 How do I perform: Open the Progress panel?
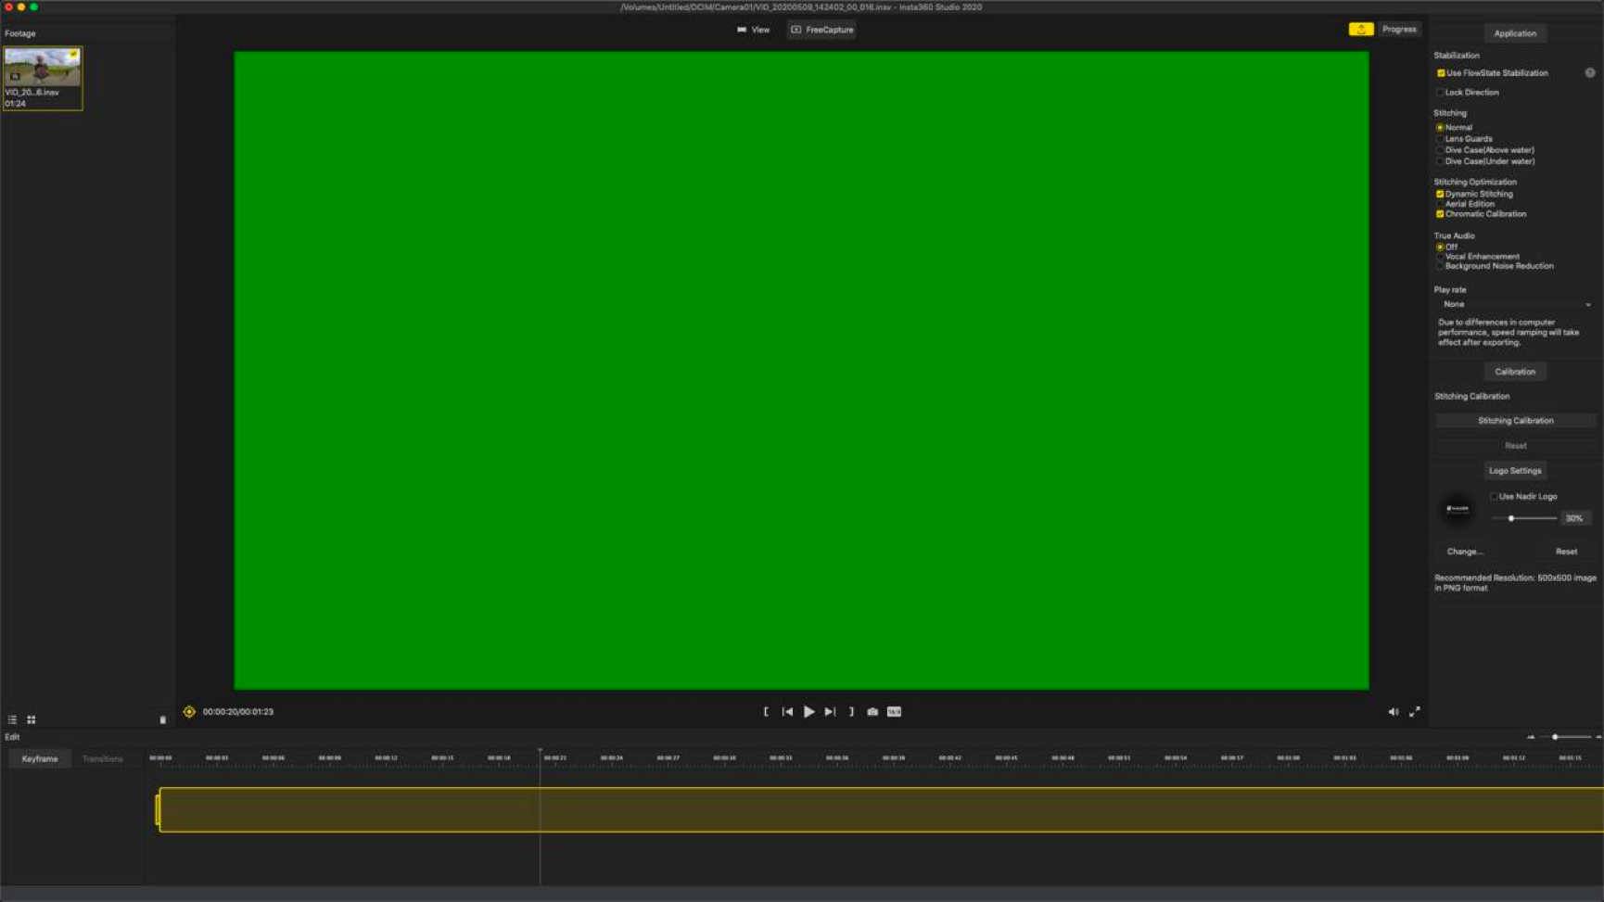click(1399, 30)
